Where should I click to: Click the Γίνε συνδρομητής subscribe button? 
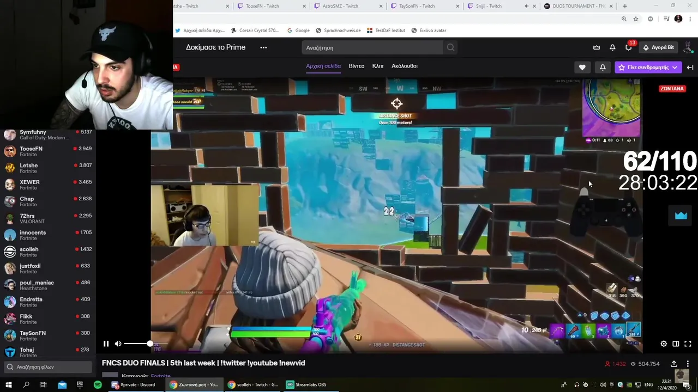point(643,68)
